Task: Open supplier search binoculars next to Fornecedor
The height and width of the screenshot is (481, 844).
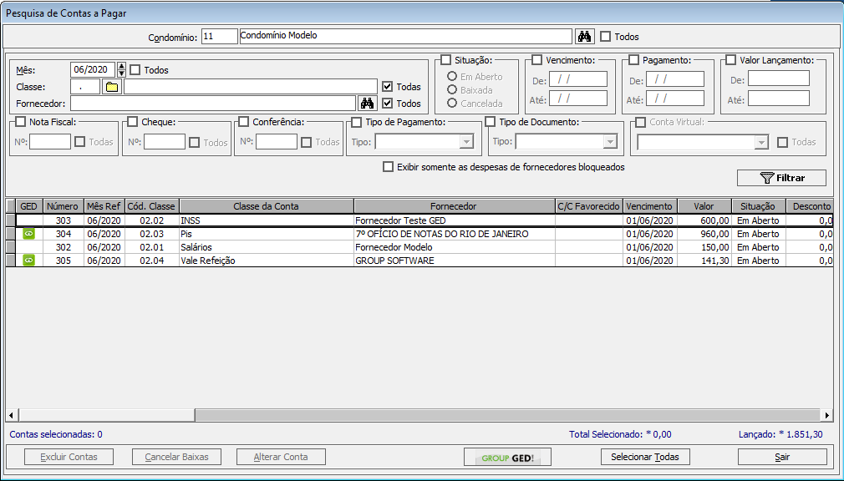Action: (367, 104)
